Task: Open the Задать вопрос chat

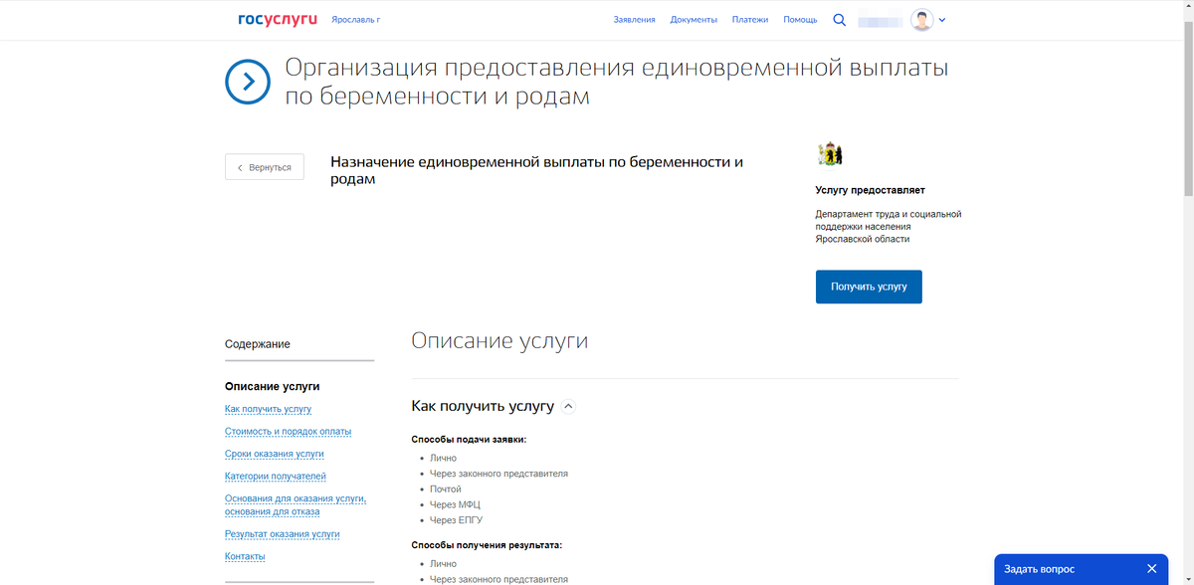Action: tap(1040, 569)
